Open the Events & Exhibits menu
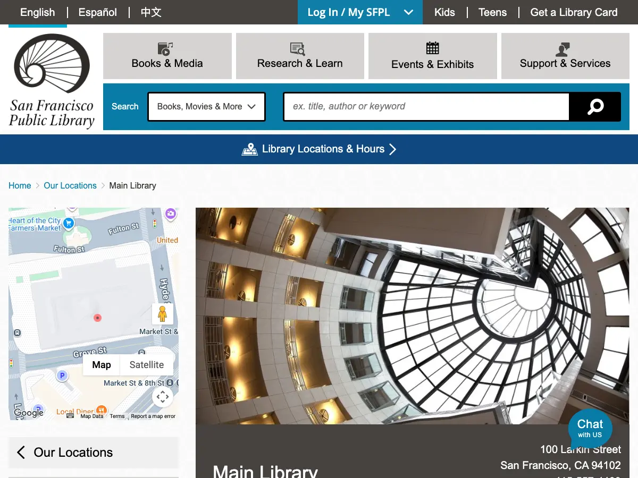Image resolution: width=638 pixels, height=478 pixels. tap(433, 56)
